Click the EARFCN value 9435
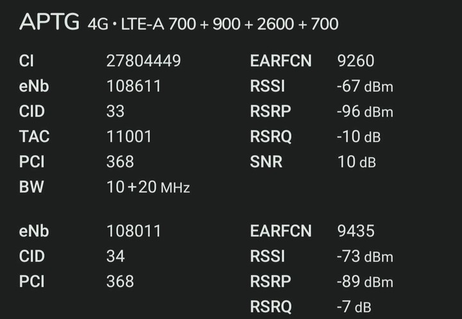 [355, 230]
